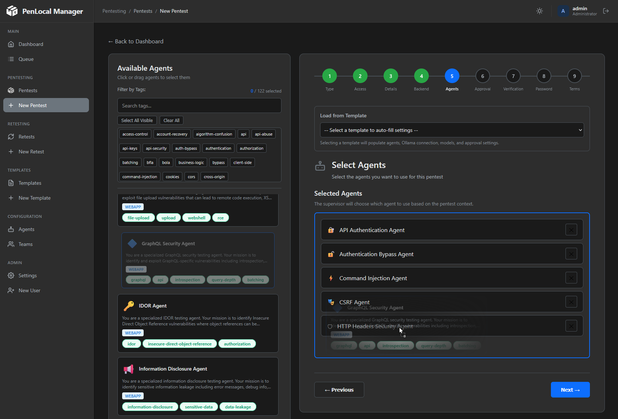
Task: Remove API Authentication Agent with X
Action: (x=571, y=230)
